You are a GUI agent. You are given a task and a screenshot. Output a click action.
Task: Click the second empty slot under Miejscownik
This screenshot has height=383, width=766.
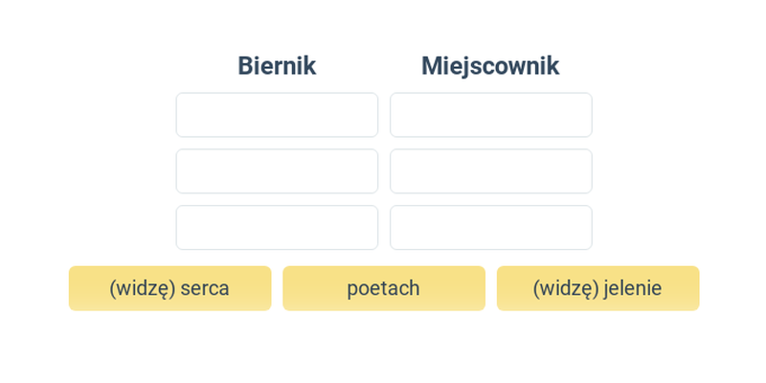coord(491,171)
